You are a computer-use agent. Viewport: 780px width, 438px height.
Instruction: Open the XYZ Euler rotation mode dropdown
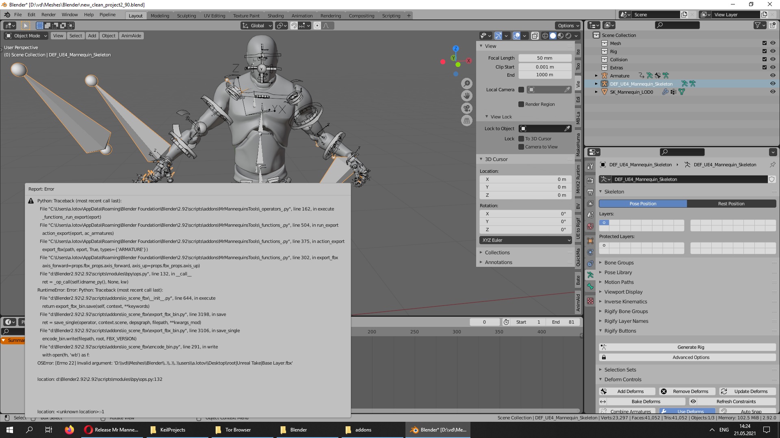[x=526, y=240]
